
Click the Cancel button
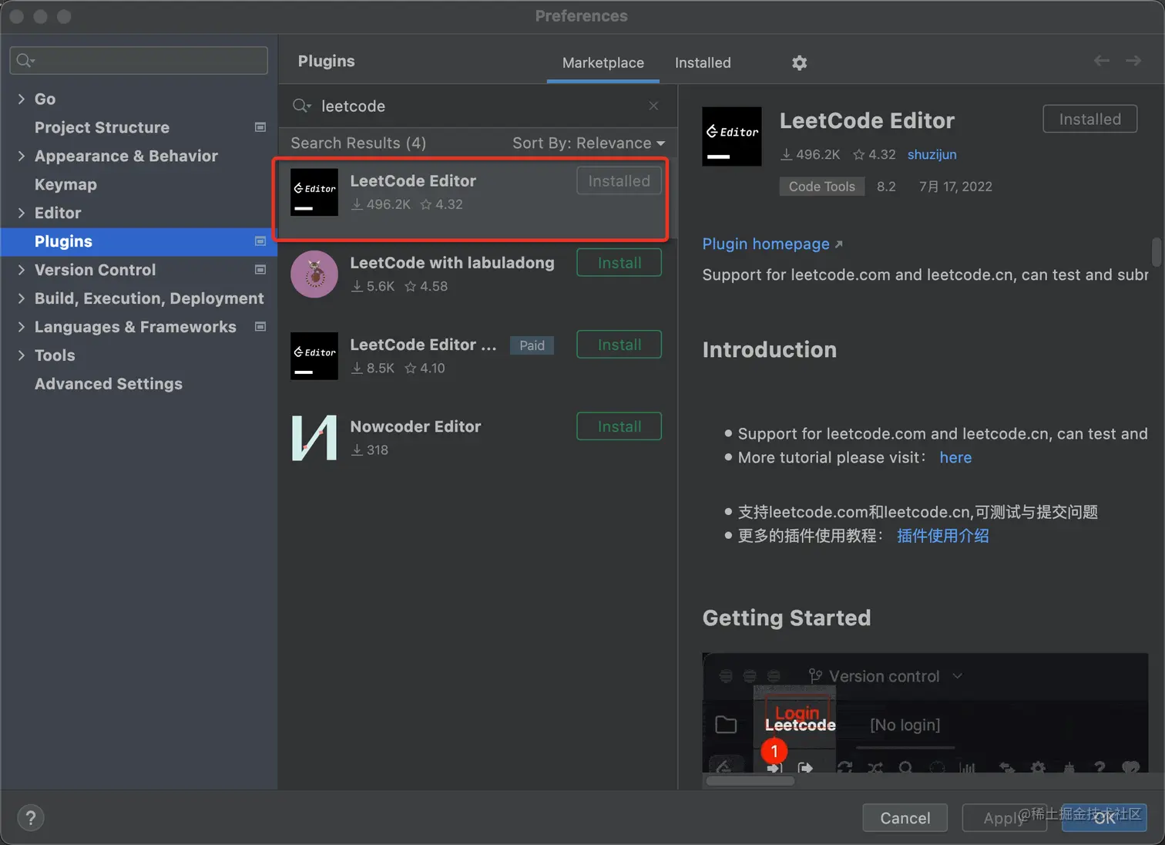pos(905,818)
